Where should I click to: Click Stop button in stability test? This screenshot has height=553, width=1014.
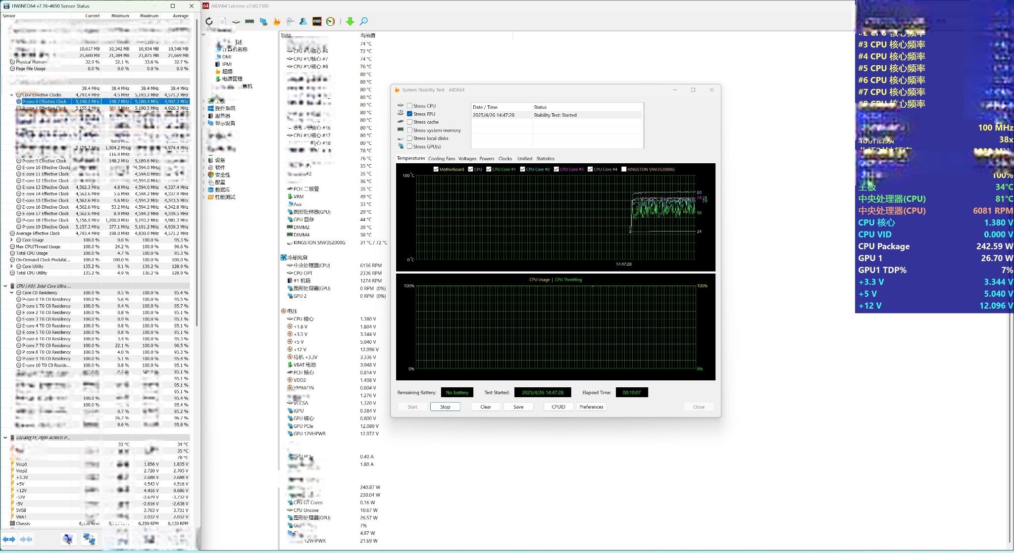(x=445, y=407)
